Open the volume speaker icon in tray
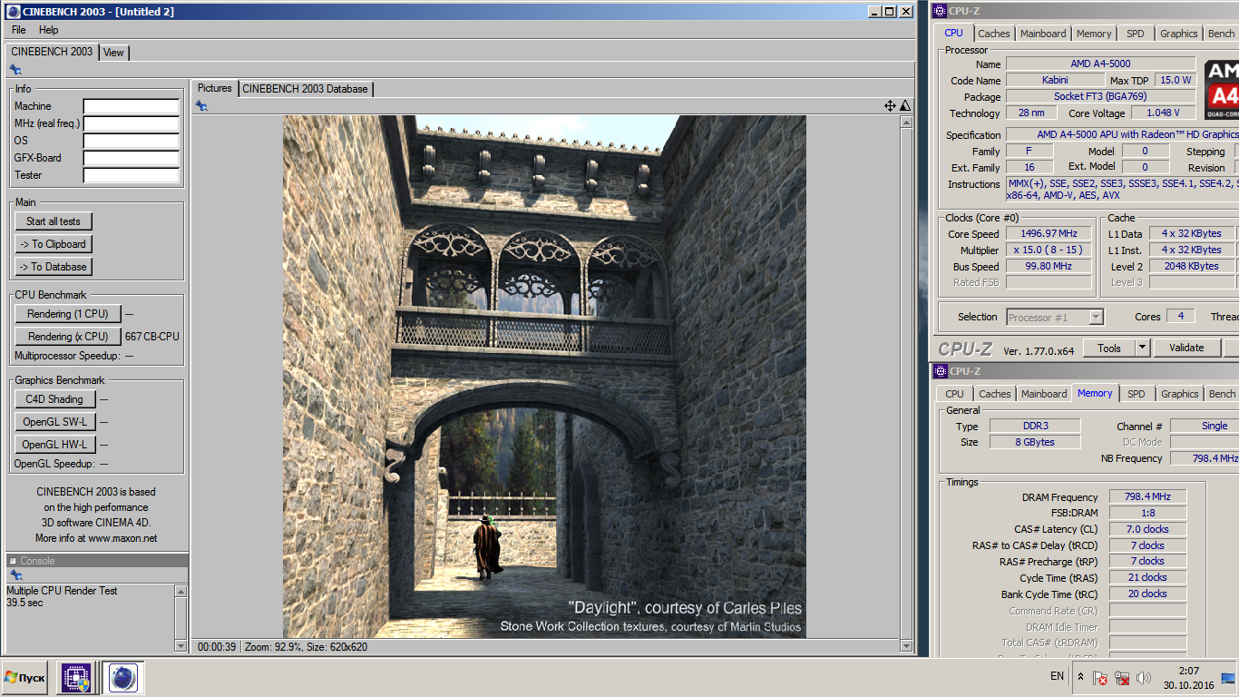 coord(1144,678)
